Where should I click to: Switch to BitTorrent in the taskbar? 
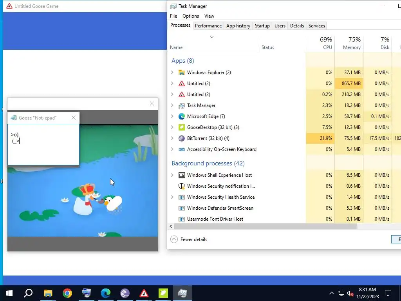[125, 293]
